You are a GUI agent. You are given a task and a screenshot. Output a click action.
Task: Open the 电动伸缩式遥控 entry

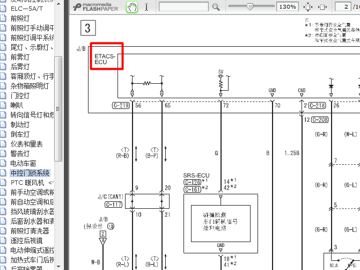(32, 250)
